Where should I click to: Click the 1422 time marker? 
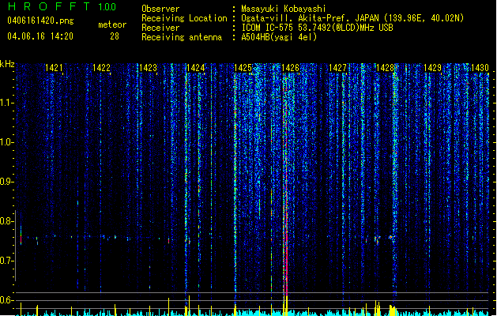(101, 68)
